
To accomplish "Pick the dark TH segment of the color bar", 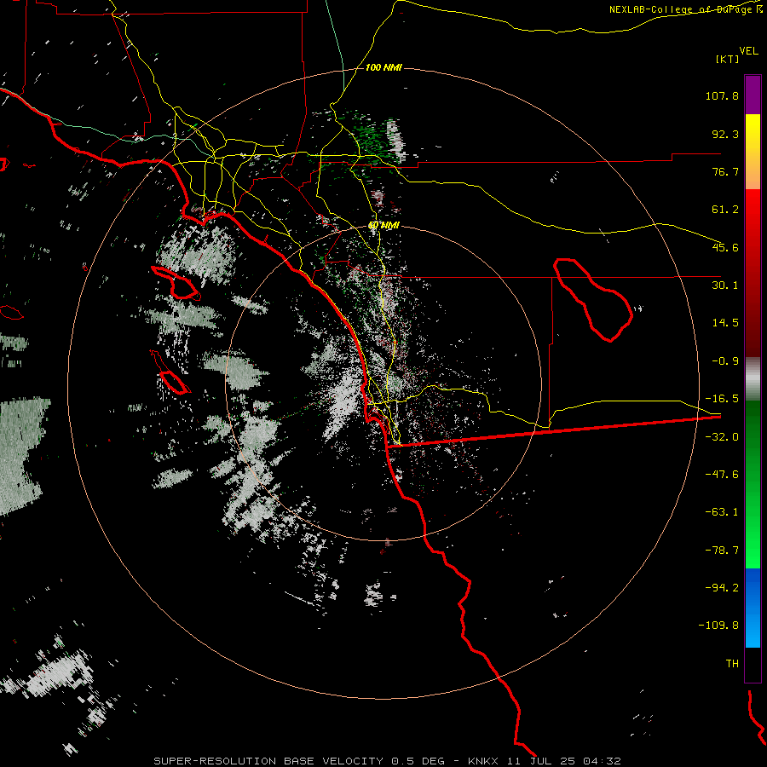I will coord(753,664).
